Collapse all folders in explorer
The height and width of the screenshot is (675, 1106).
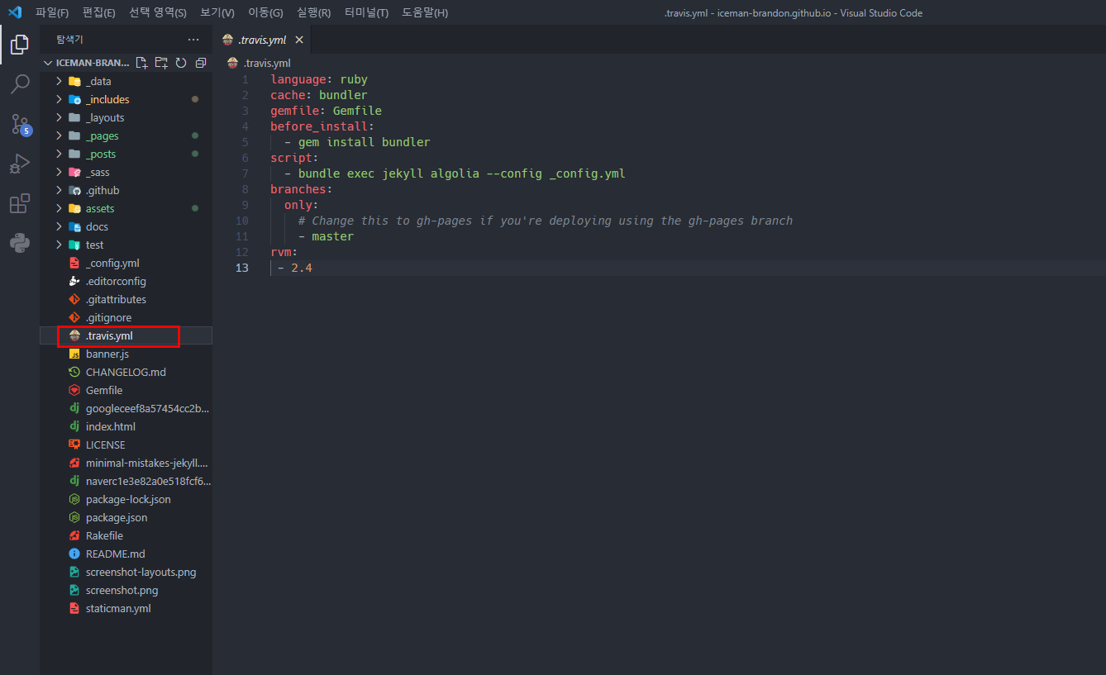coord(201,63)
